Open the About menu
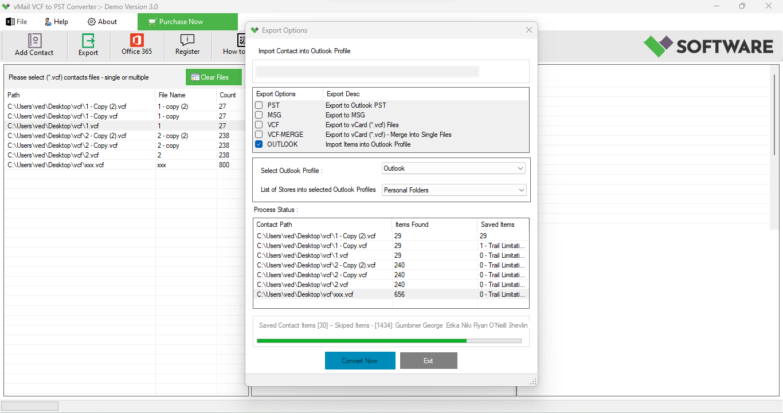This screenshot has height=413, width=783. click(x=102, y=22)
